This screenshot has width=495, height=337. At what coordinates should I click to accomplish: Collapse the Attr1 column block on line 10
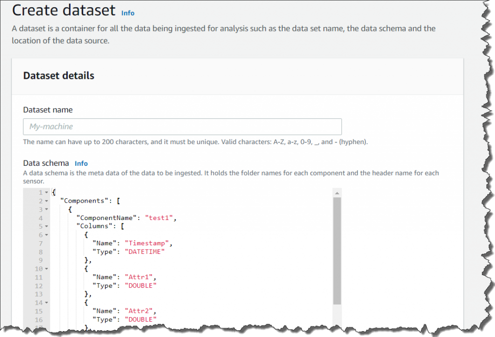[x=46, y=268]
